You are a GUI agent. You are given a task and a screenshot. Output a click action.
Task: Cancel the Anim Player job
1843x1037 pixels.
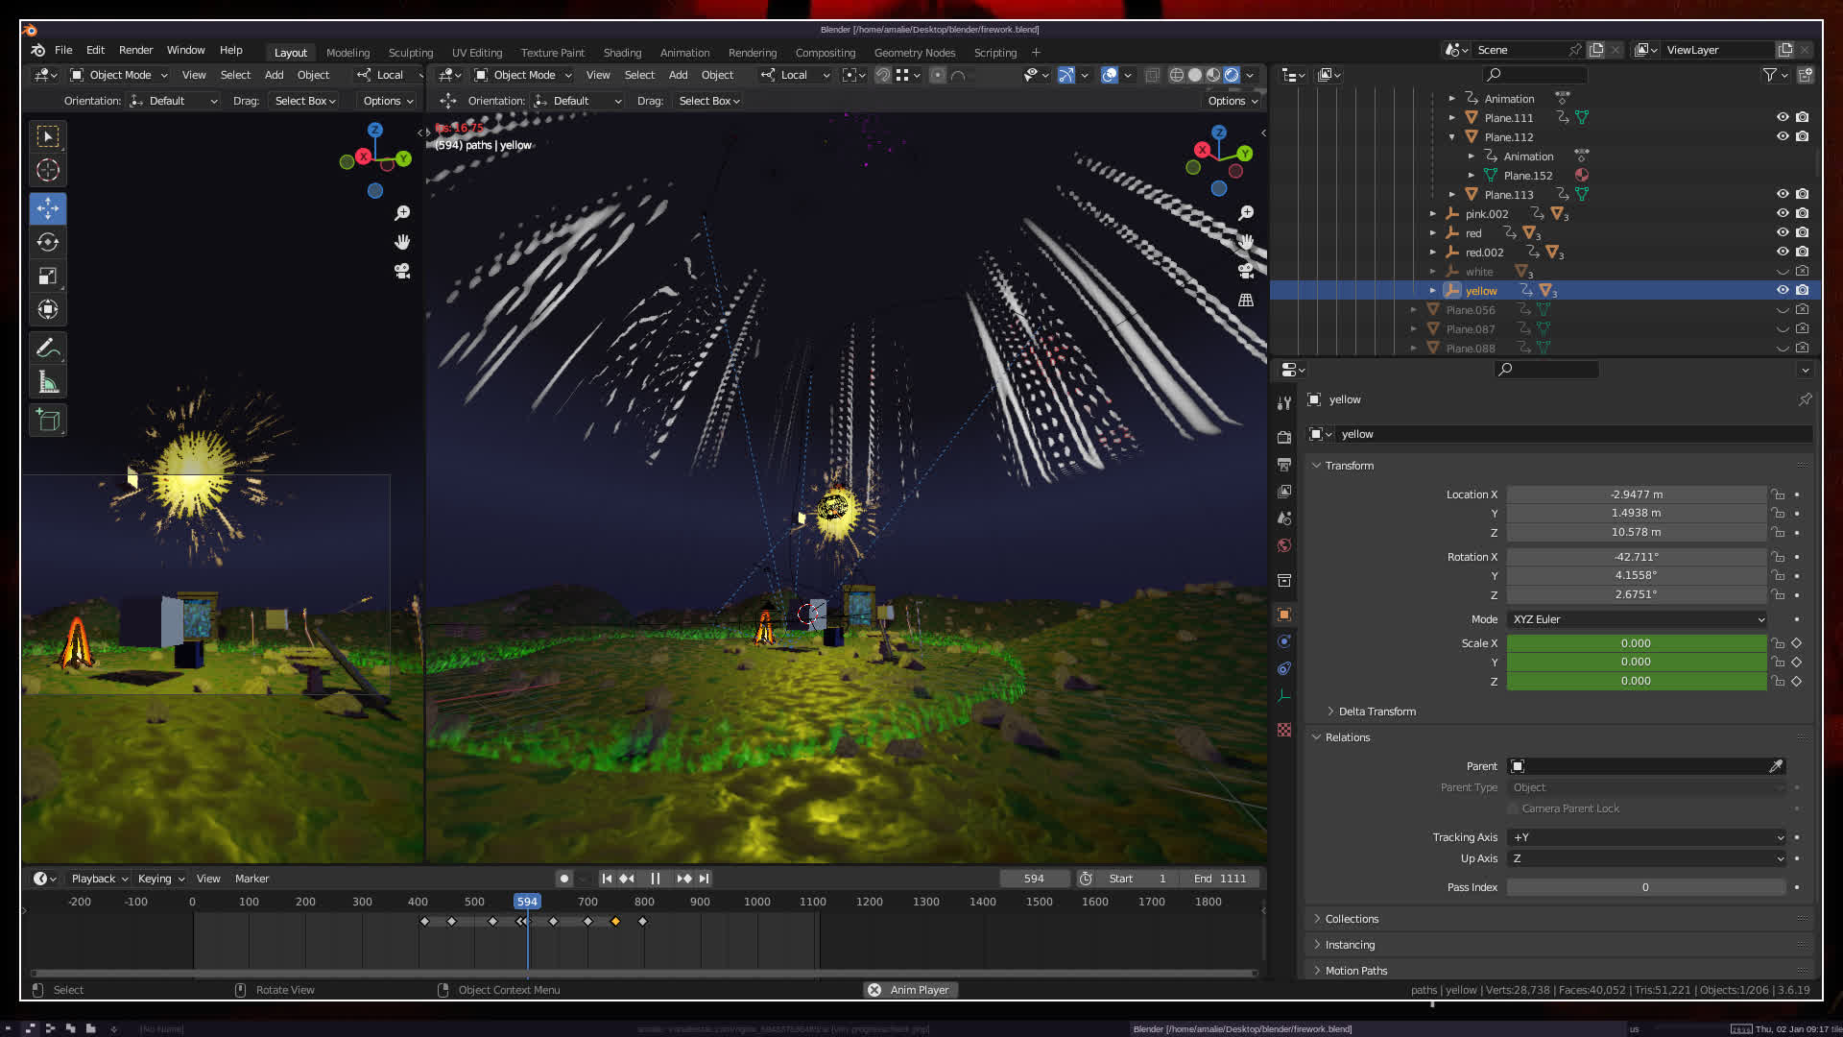[874, 990]
